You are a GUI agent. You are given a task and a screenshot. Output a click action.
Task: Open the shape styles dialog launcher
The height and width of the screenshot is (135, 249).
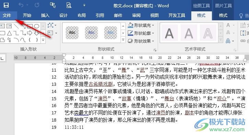[x=155, y=50]
